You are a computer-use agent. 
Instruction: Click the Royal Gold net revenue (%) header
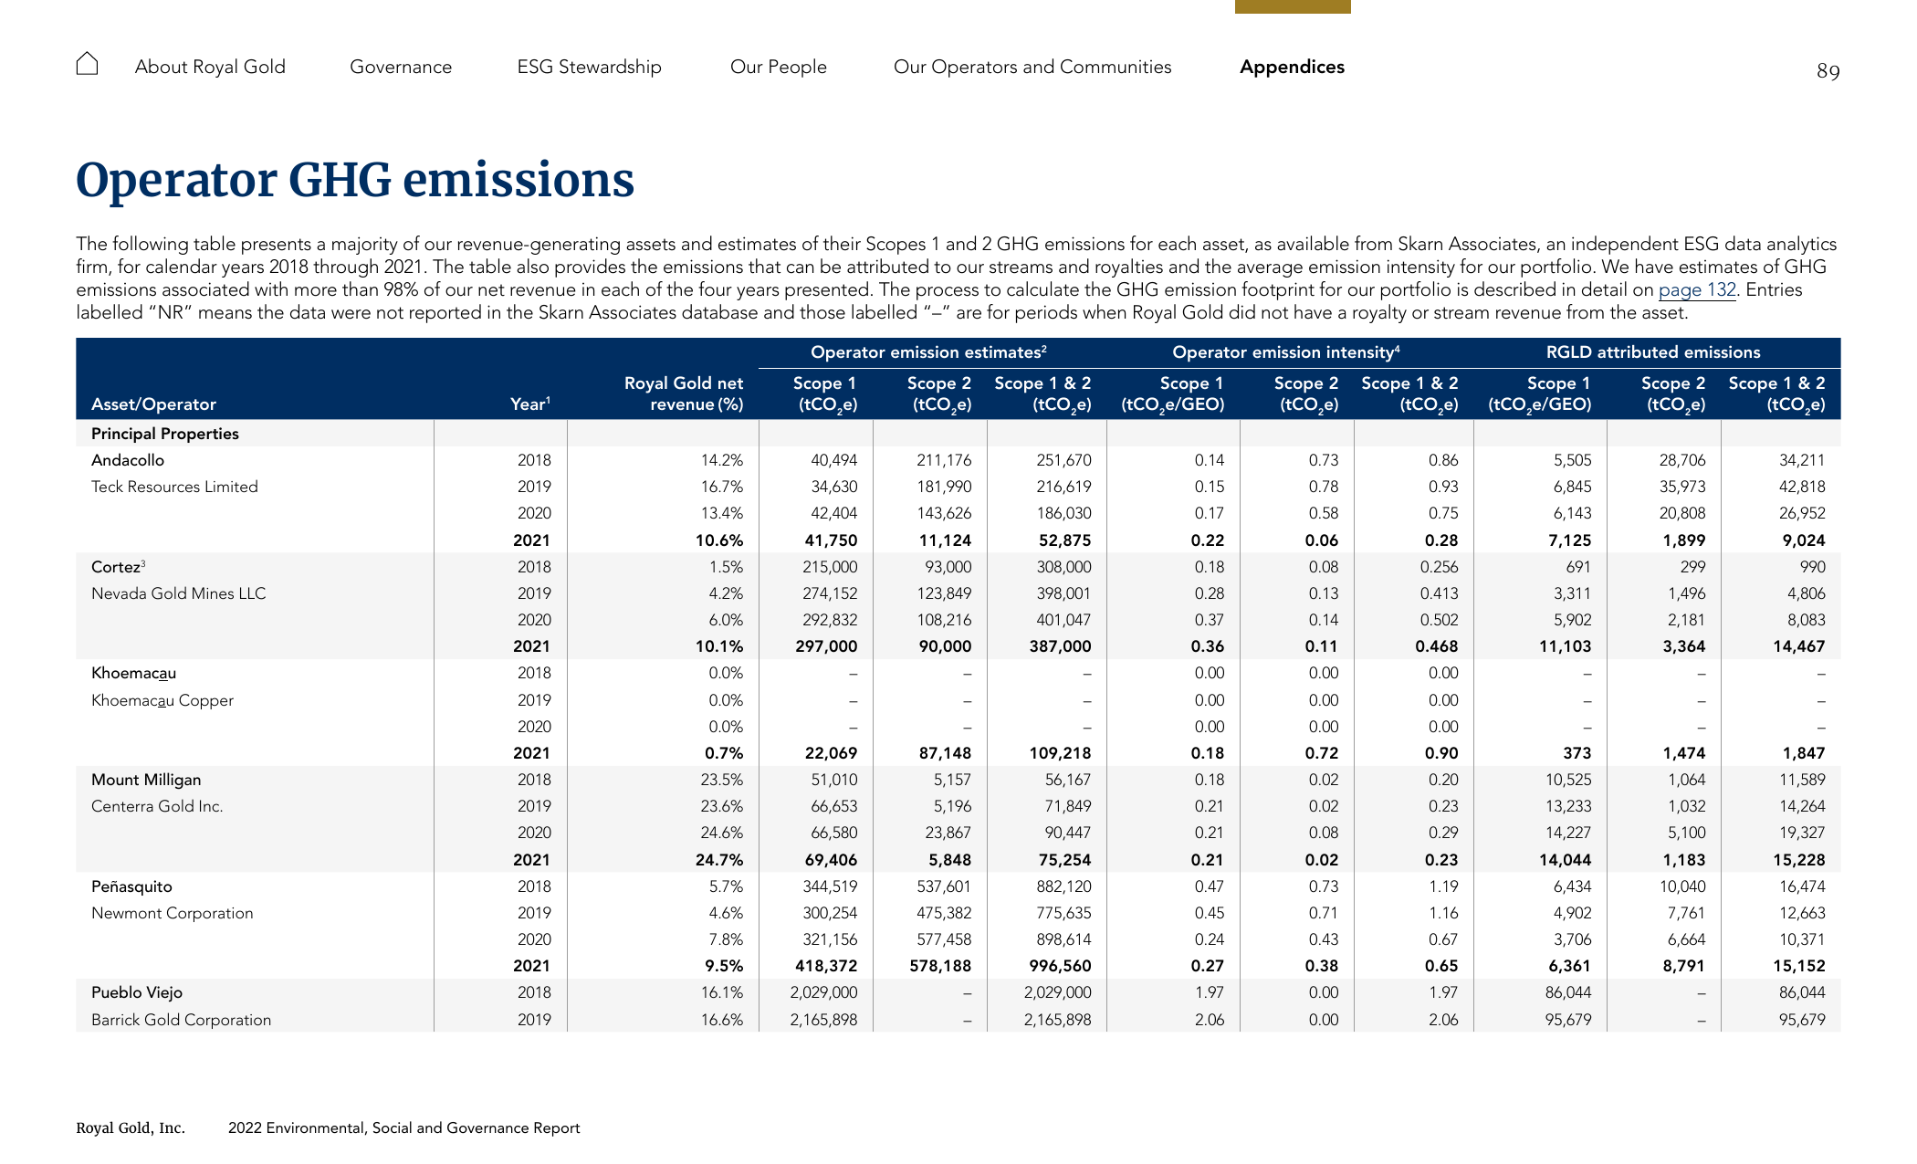click(684, 393)
